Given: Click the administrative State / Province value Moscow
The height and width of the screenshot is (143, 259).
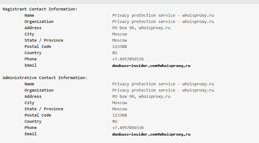Looking at the screenshot, I should pos(120,109).
